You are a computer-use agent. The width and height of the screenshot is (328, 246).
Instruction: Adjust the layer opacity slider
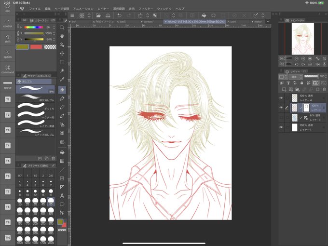[311, 76]
